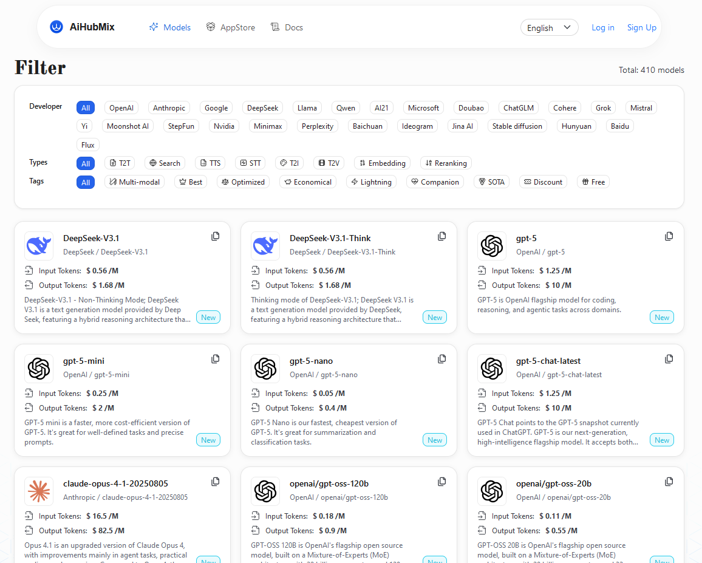Viewport: 702px width, 563px height.
Task: Filter tags by Best
Action: coord(191,182)
